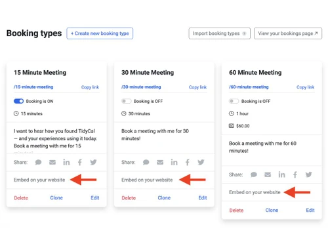The image size is (328, 246).
Task: Embed 60 Minute Meeting on your website
Action: (x=255, y=192)
